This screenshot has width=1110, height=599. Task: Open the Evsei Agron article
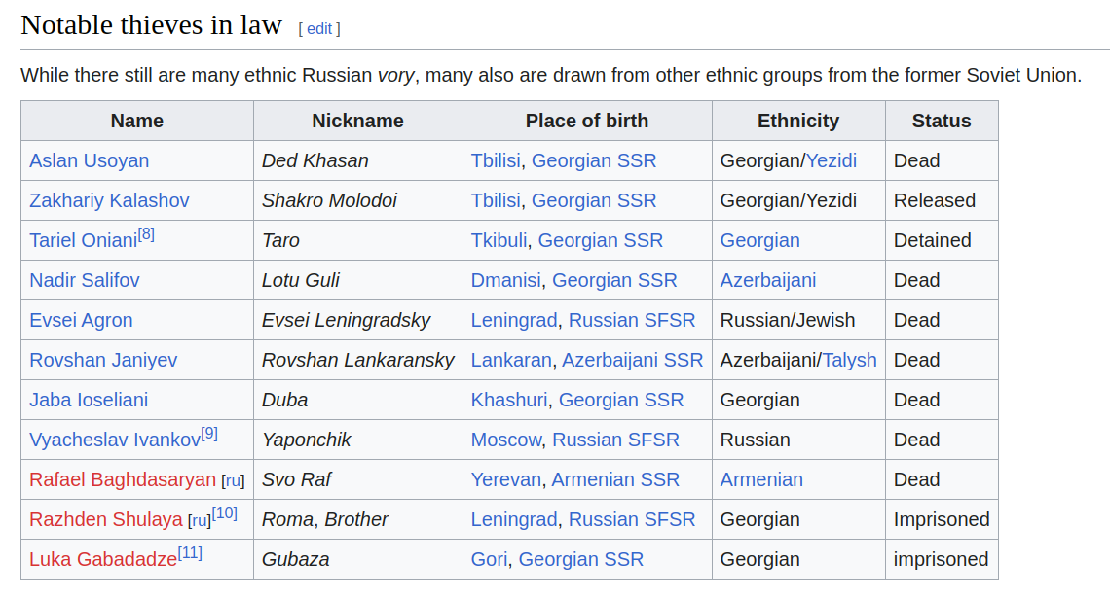pyautogui.click(x=81, y=320)
